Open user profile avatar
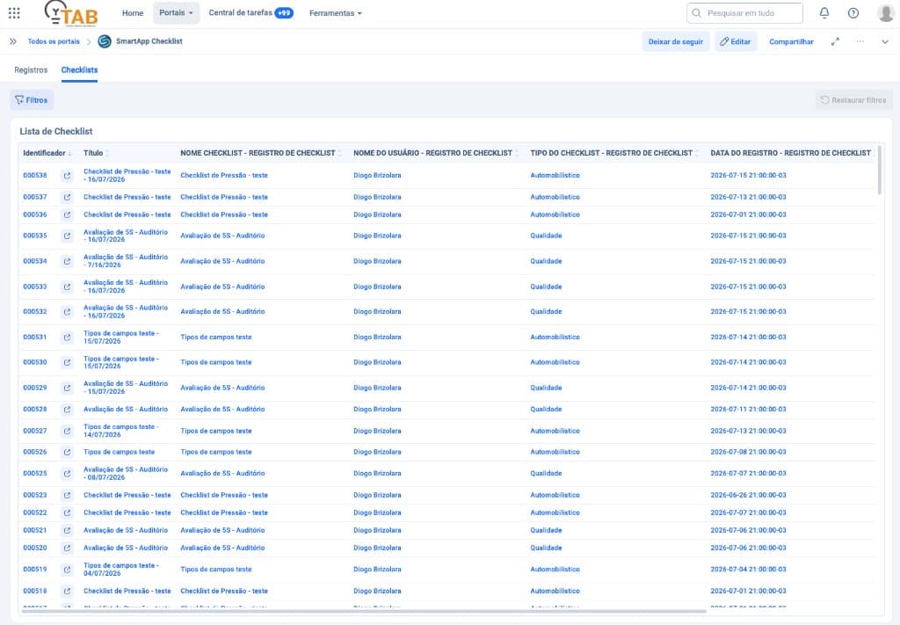Viewport: 900px width, 625px height. coord(886,12)
